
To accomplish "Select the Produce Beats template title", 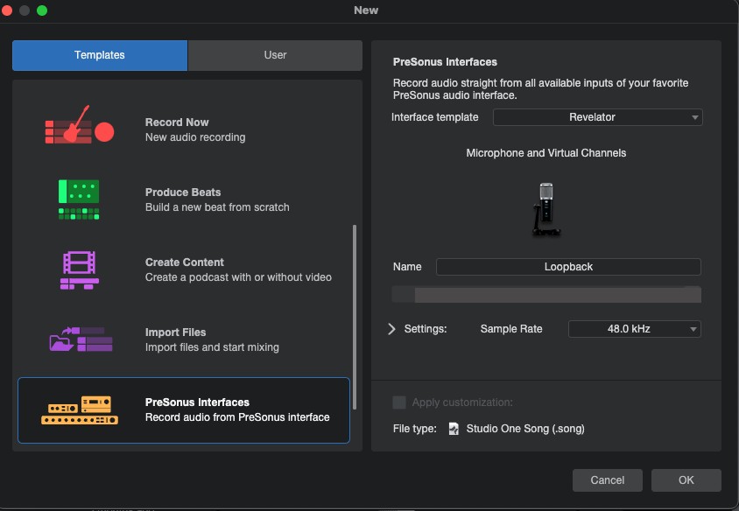I will coord(183,192).
